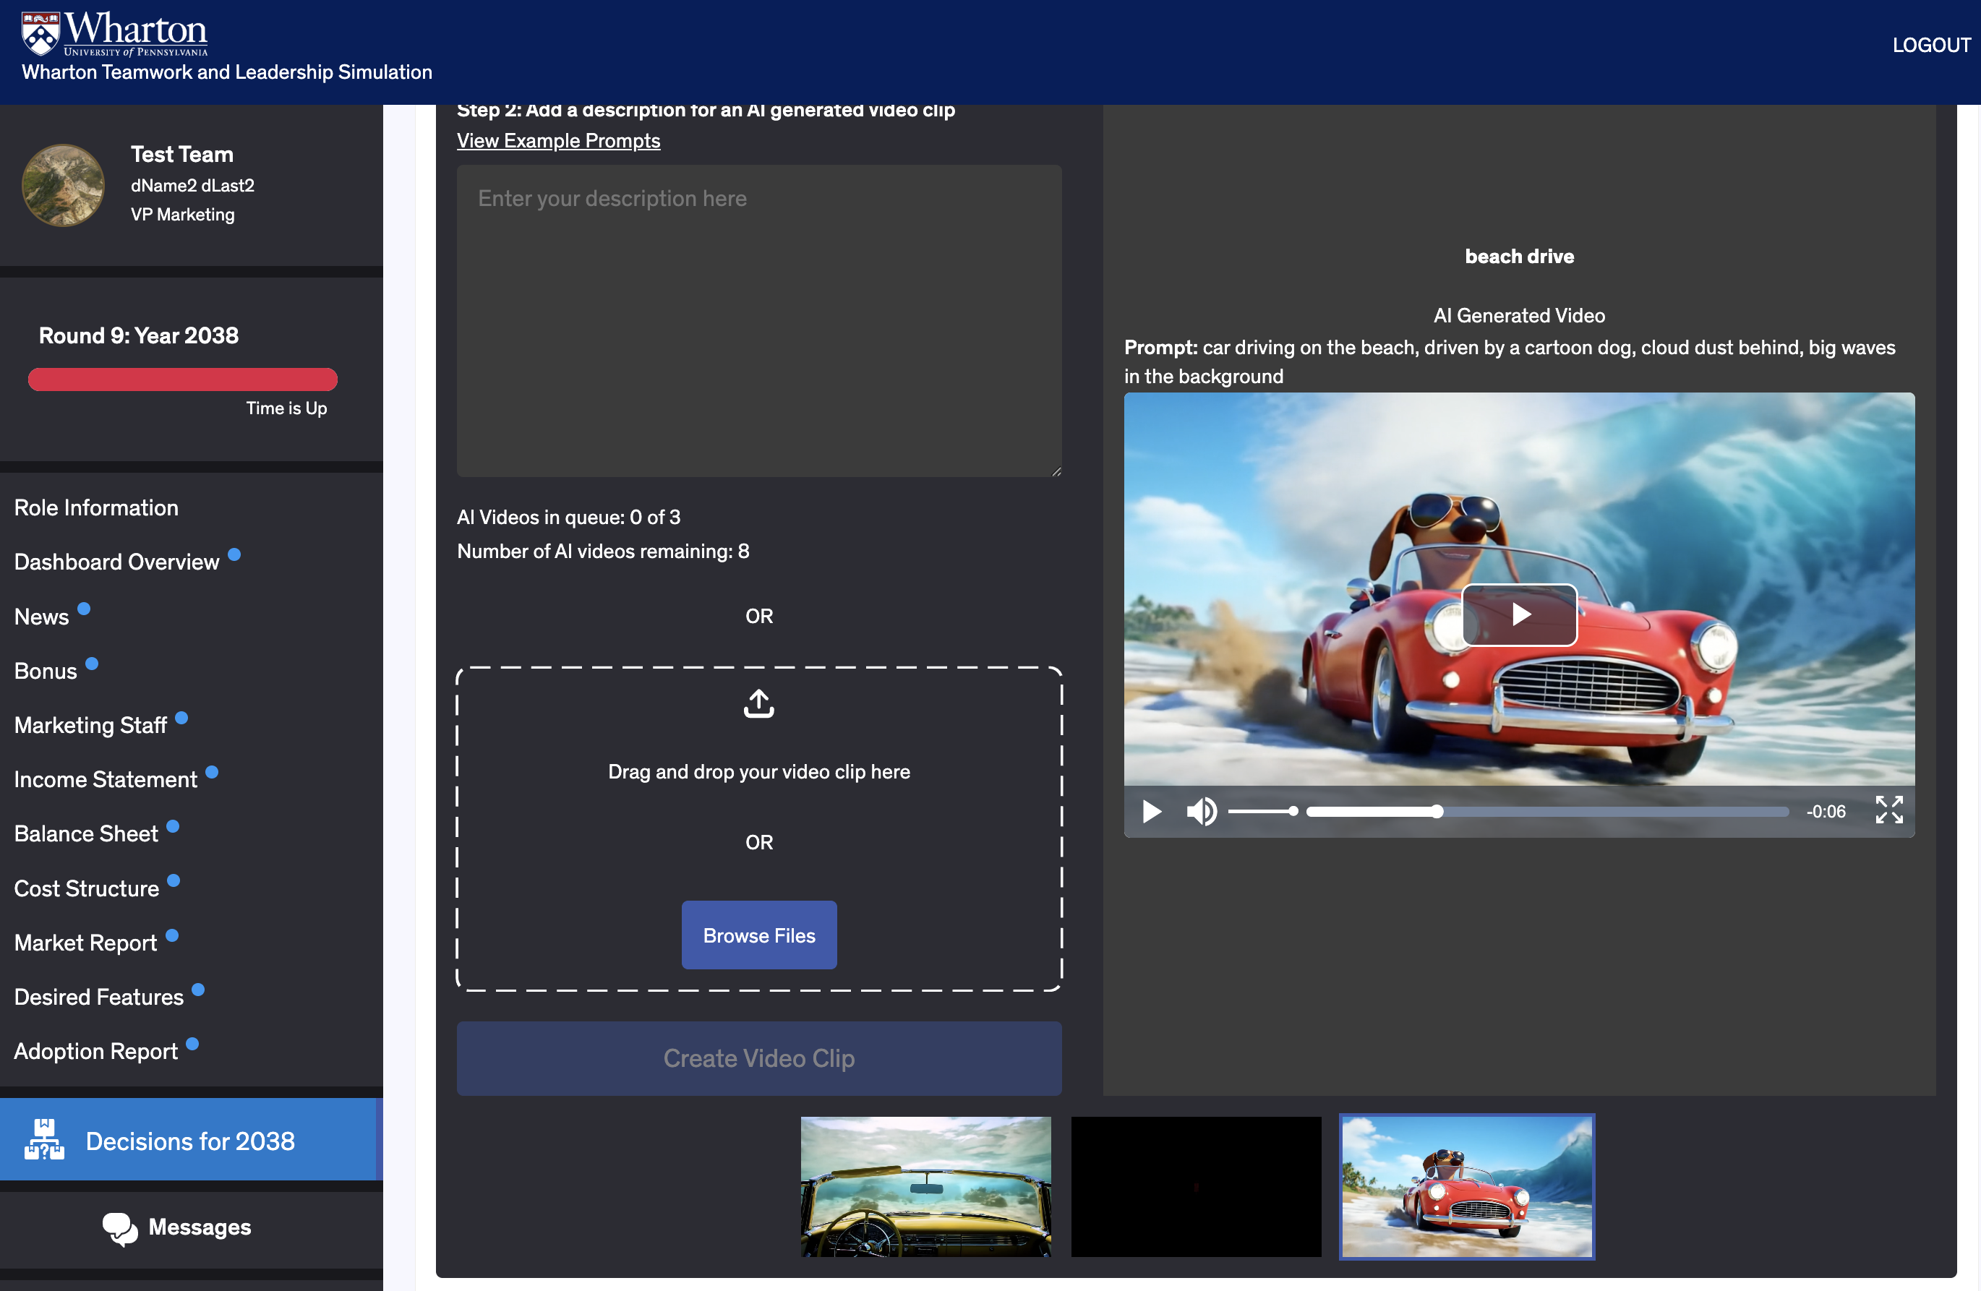The image size is (1981, 1291).
Task: Go to Income Statement page
Action: [x=106, y=779]
